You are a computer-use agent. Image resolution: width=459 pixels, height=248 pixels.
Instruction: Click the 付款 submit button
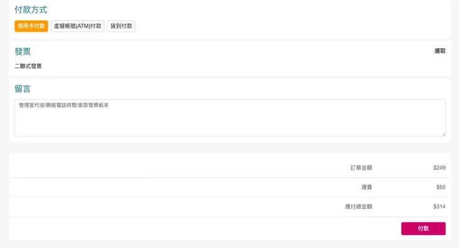[423, 228]
